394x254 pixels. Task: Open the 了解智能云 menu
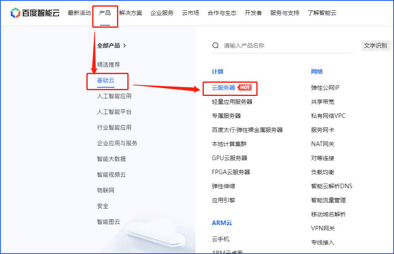(322, 13)
